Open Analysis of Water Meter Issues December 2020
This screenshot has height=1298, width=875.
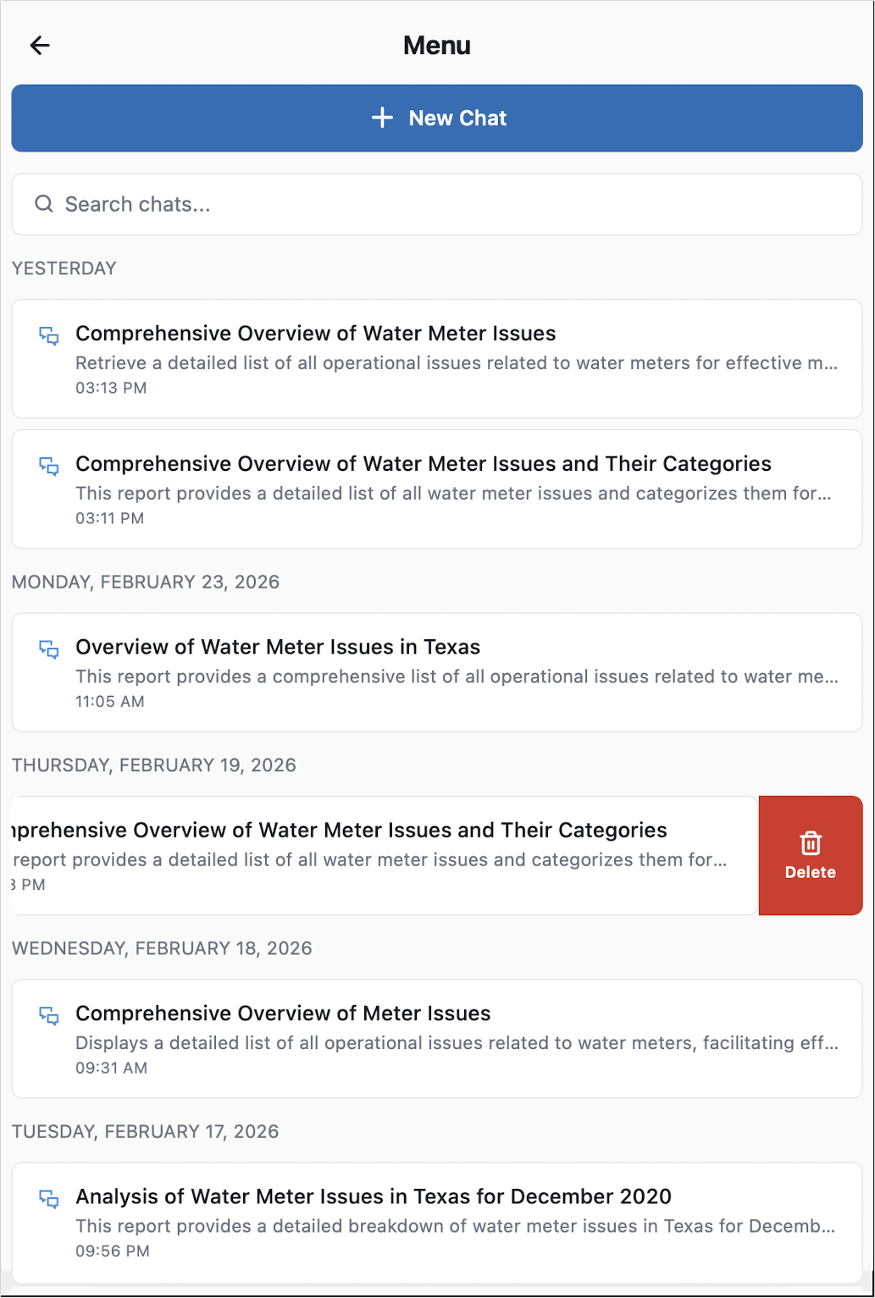[373, 1196]
